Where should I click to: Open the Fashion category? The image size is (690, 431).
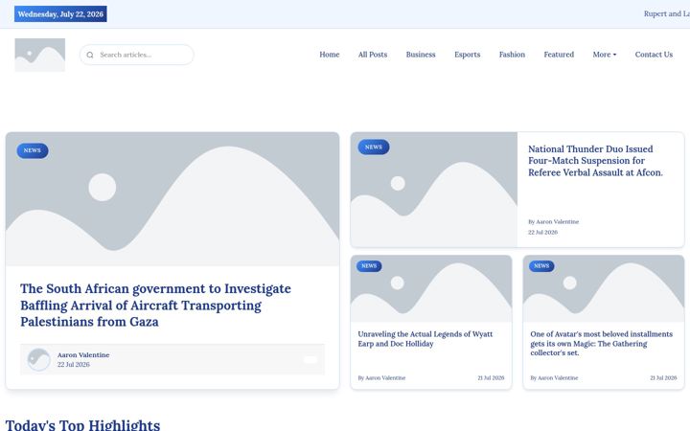coord(512,55)
